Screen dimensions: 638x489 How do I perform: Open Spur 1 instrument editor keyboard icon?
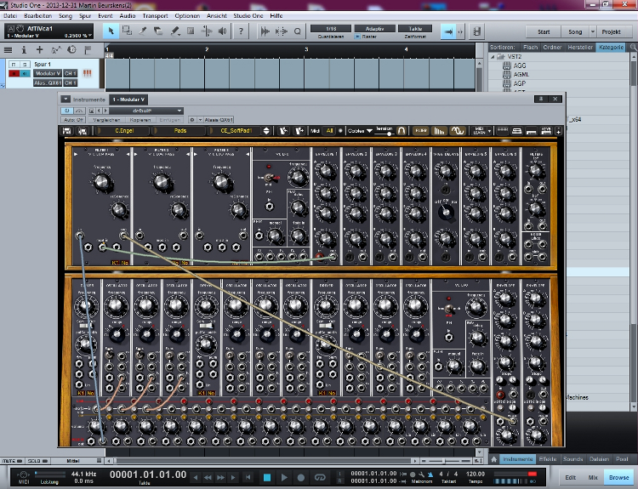(x=87, y=73)
